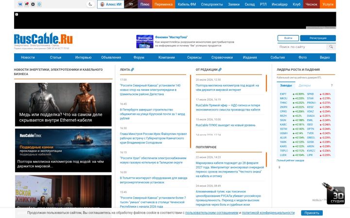Open popular article Алюминиевый тупик РУСАЛа
Image resolution: width=350 pixels, height=218 pixels.
pyautogui.click(x=228, y=198)
